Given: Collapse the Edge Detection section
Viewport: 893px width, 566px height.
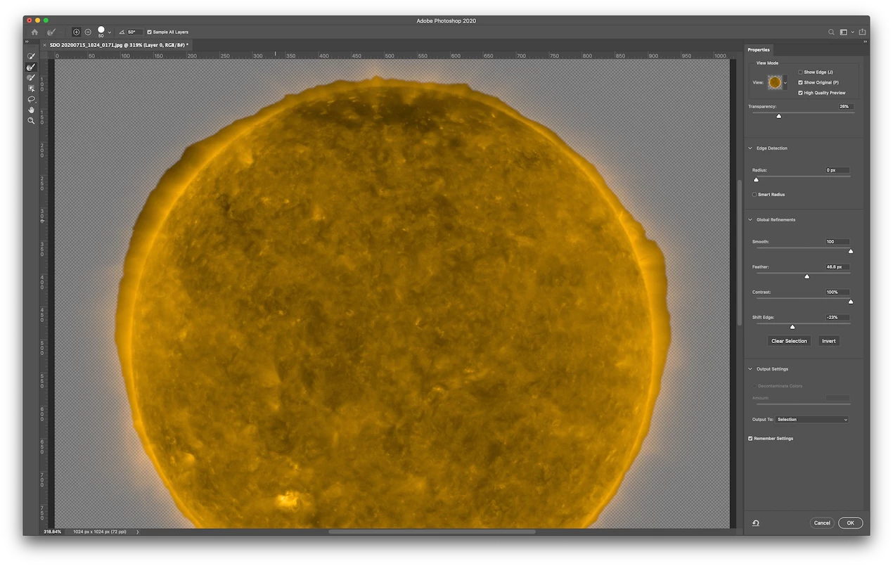Looking at the screenshot, I should click(x=750, y=148).
